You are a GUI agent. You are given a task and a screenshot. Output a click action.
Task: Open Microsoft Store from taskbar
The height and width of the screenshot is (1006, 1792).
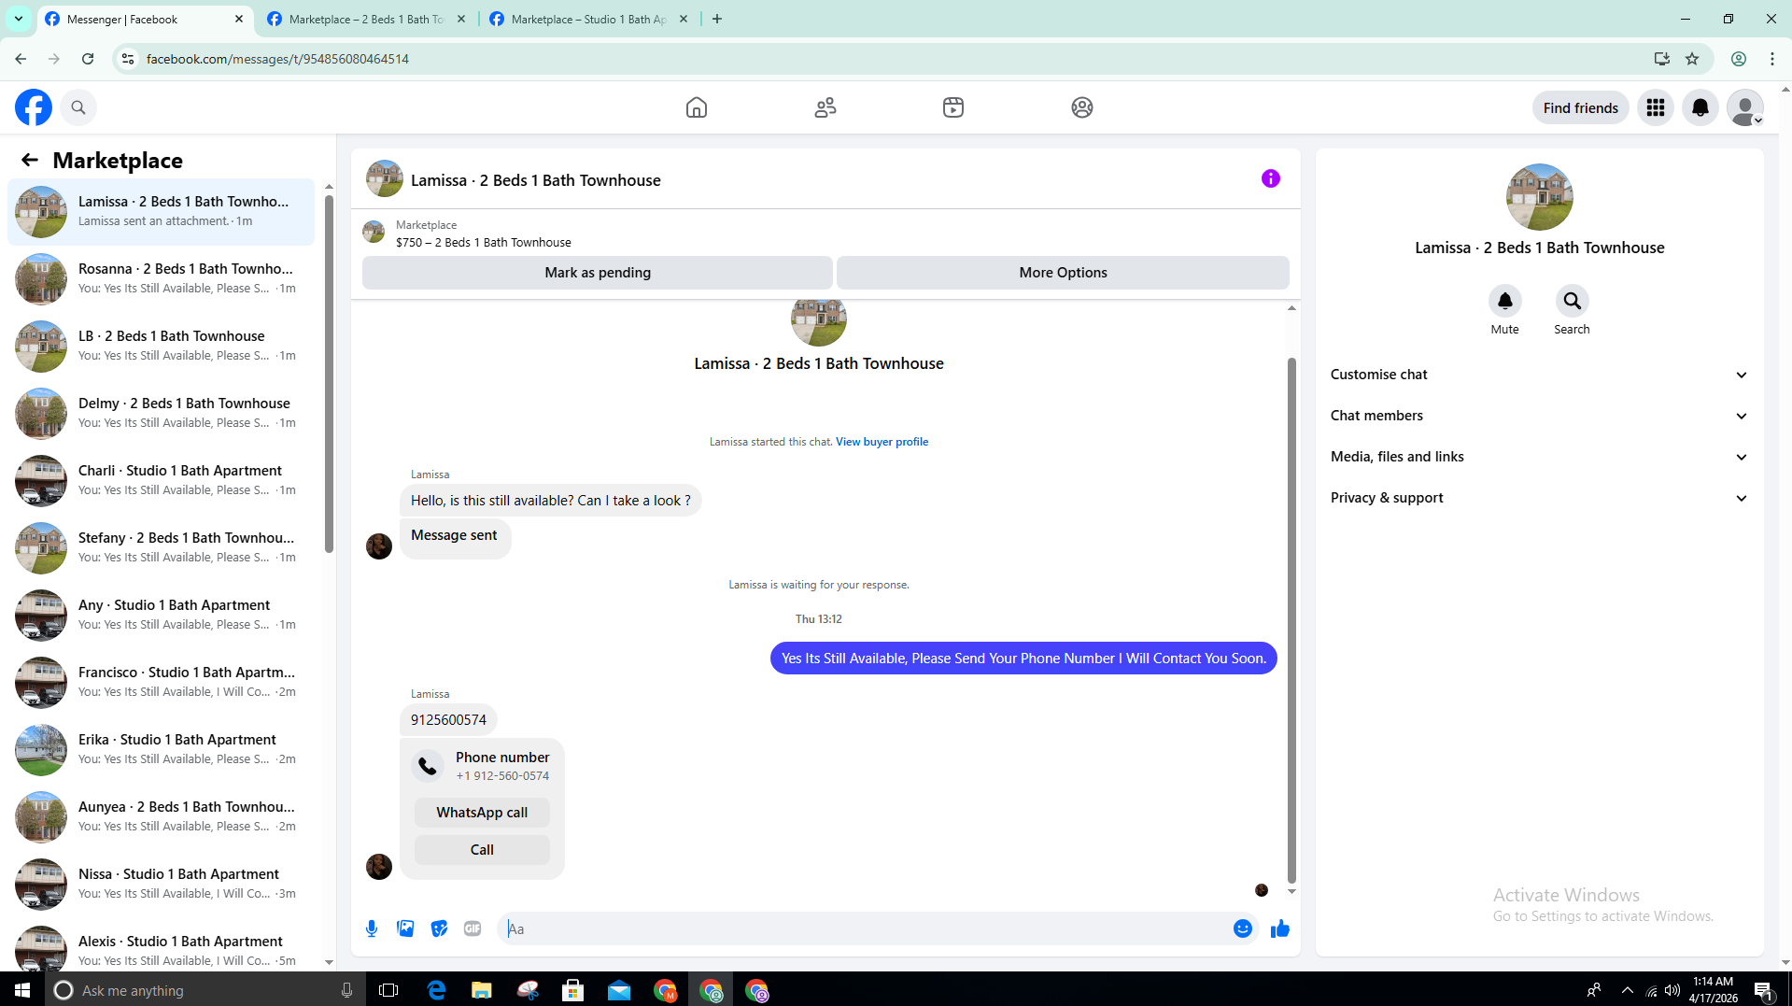pyautogui.click(x=573, y=990)
